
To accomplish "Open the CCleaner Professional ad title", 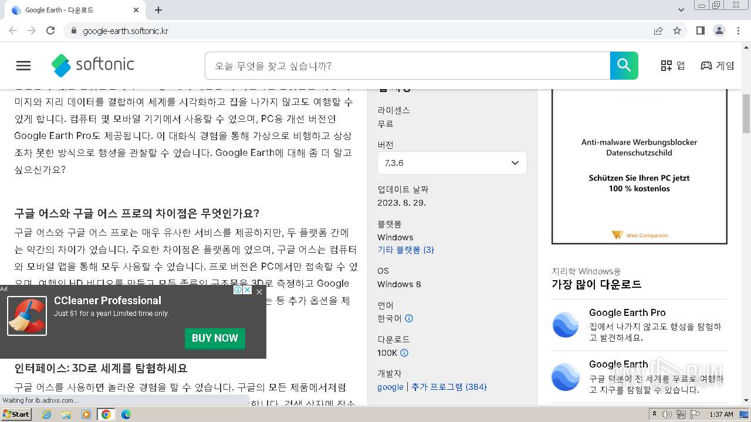I will click(107, 300).
